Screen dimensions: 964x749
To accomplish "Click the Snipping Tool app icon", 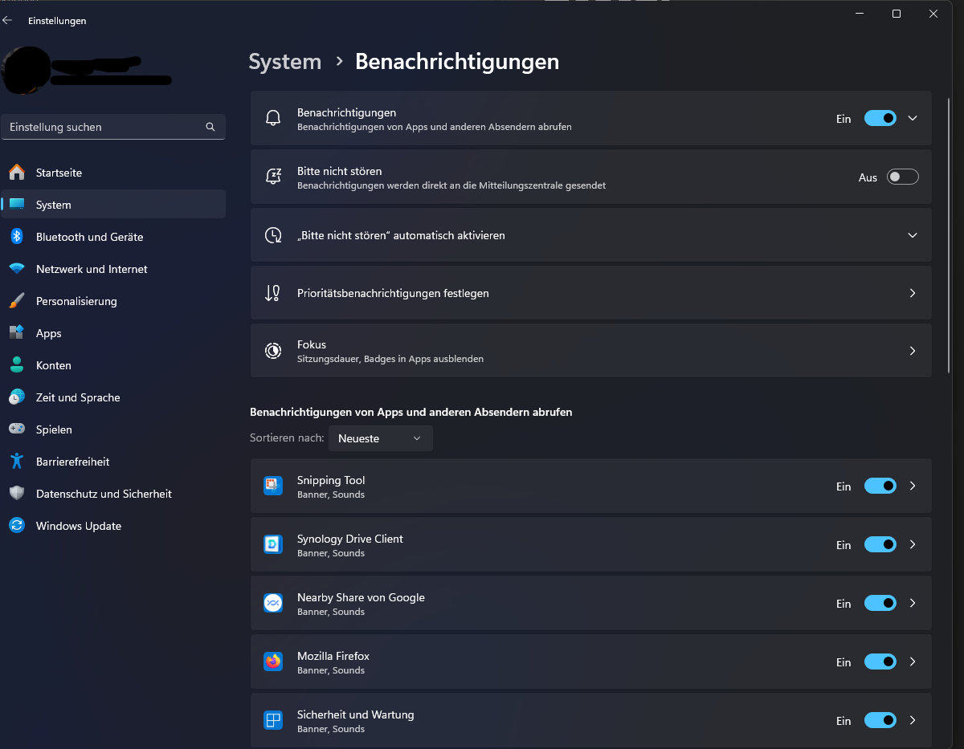I will (273, 486).
